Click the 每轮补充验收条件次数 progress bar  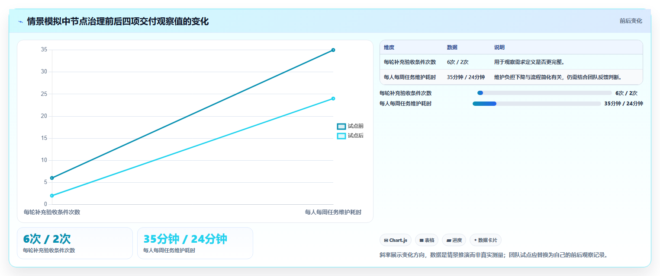pos(544,93)
